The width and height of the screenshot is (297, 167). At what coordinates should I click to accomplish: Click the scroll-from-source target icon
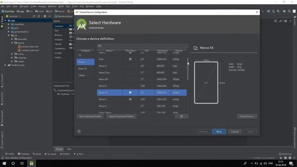[x=34, y=16]
